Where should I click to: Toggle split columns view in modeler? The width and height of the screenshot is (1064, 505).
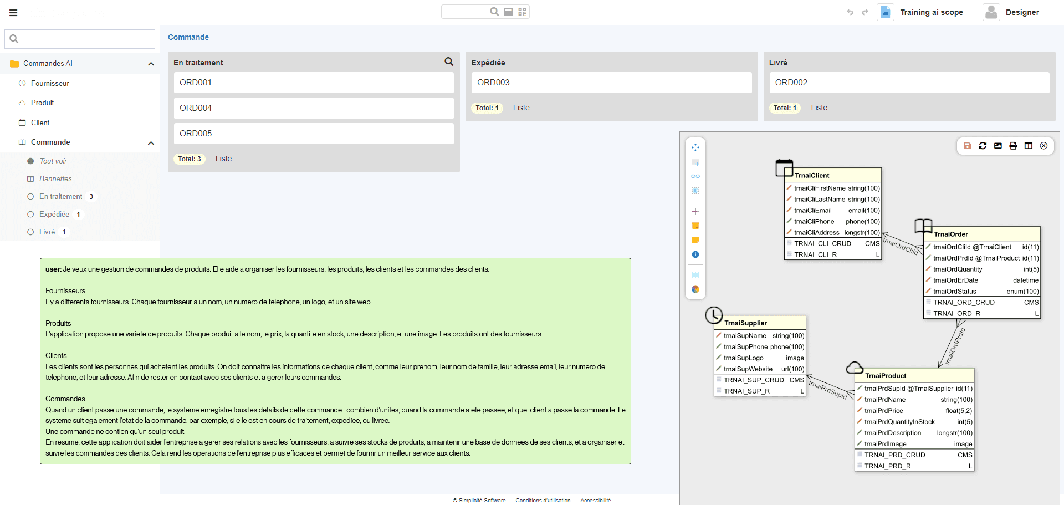point(1029,146)
